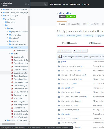Viewport: 104px width, 129px height.
Task: Click the file icon beside VectorClock.scala
Action: click(x=12, y=117)
